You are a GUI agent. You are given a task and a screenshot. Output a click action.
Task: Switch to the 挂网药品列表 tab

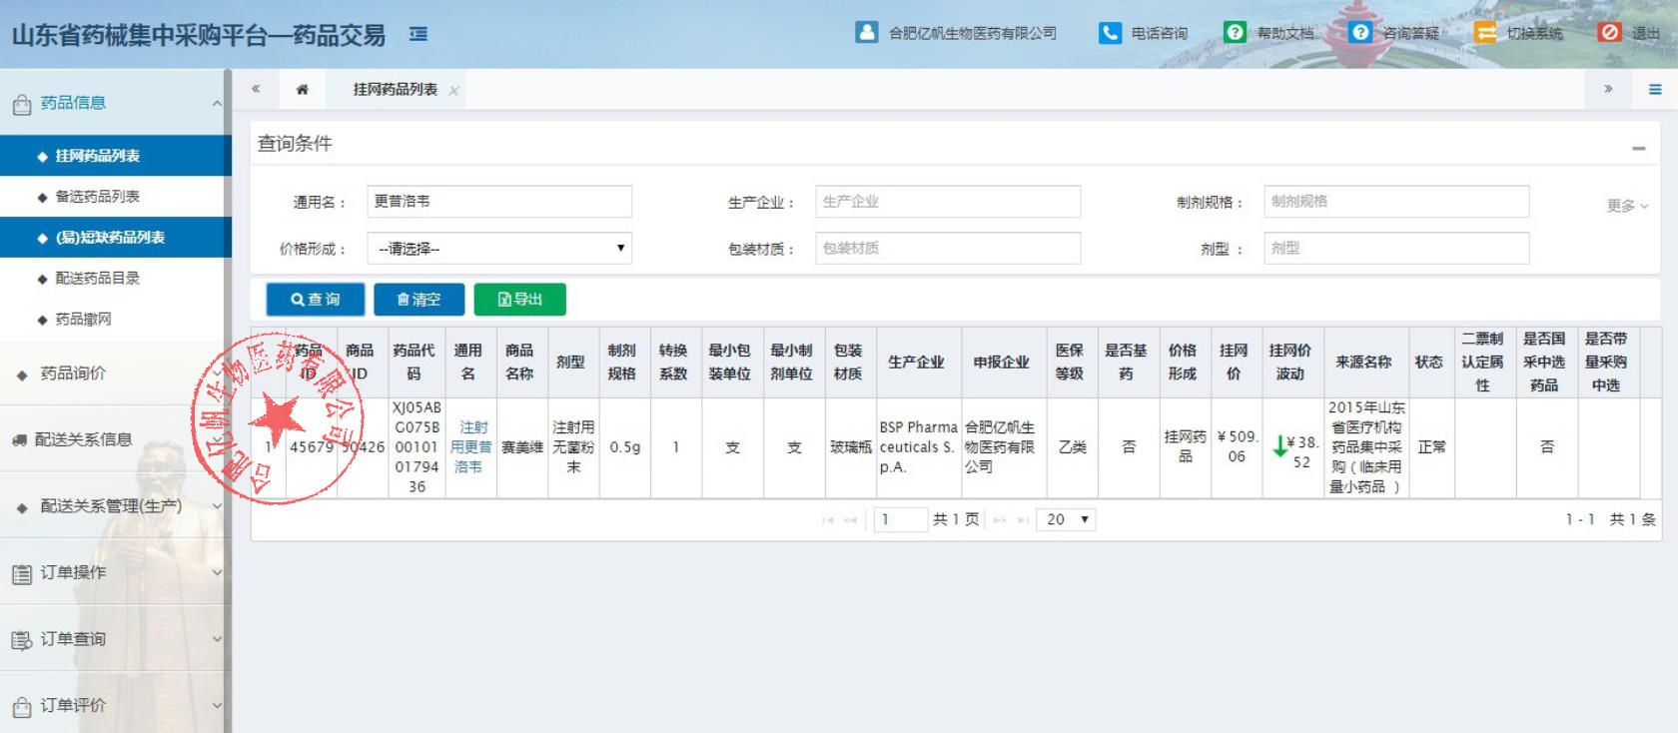click(395, 90)
